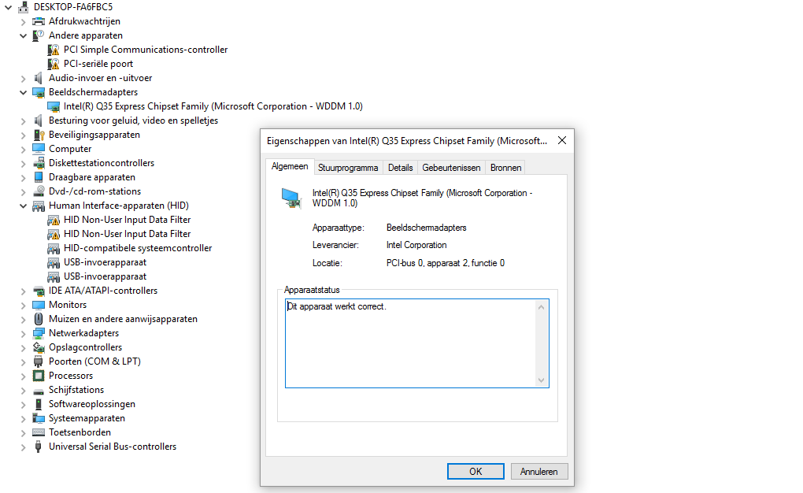This screenshot has width=803, height=493.
Task: Collapse the Beeldschermadapters category
Action: (23, 93)
